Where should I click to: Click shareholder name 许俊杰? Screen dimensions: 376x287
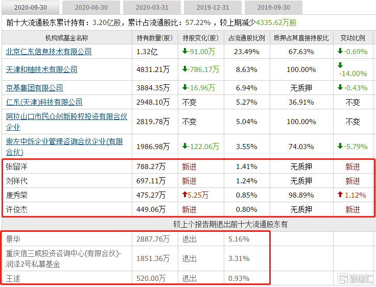(16, 209)
